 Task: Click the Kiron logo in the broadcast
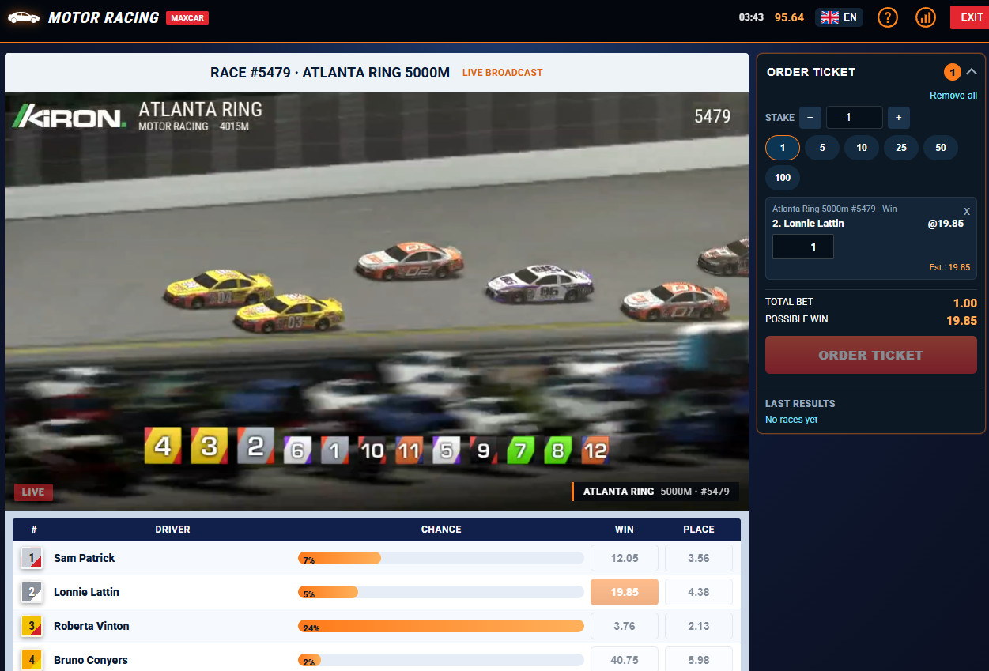70,117
